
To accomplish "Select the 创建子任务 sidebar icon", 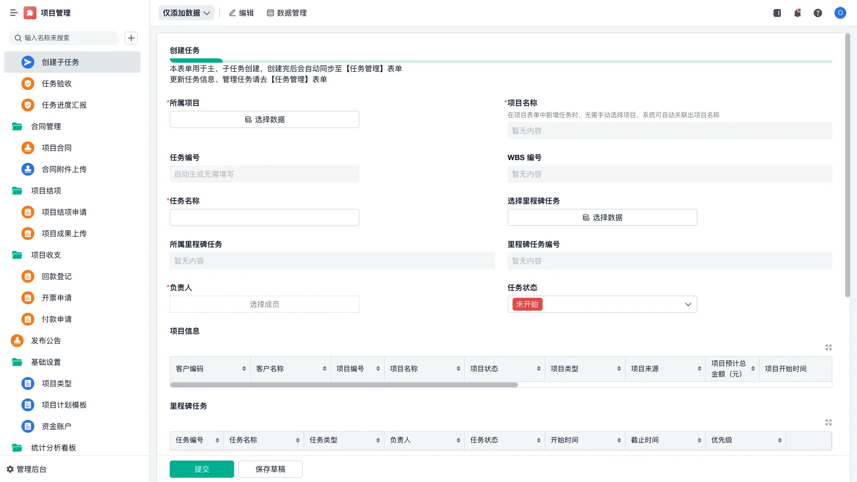I will pos(27,62).
